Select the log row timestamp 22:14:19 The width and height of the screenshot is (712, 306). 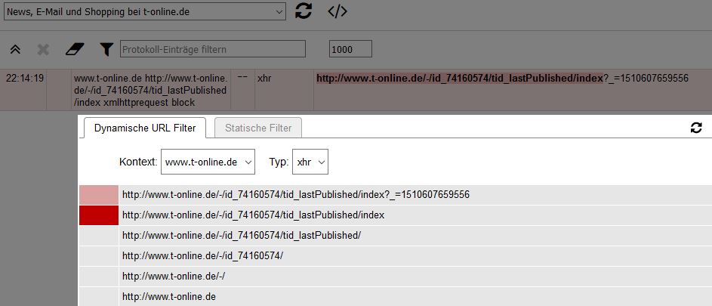coord(24,79)
